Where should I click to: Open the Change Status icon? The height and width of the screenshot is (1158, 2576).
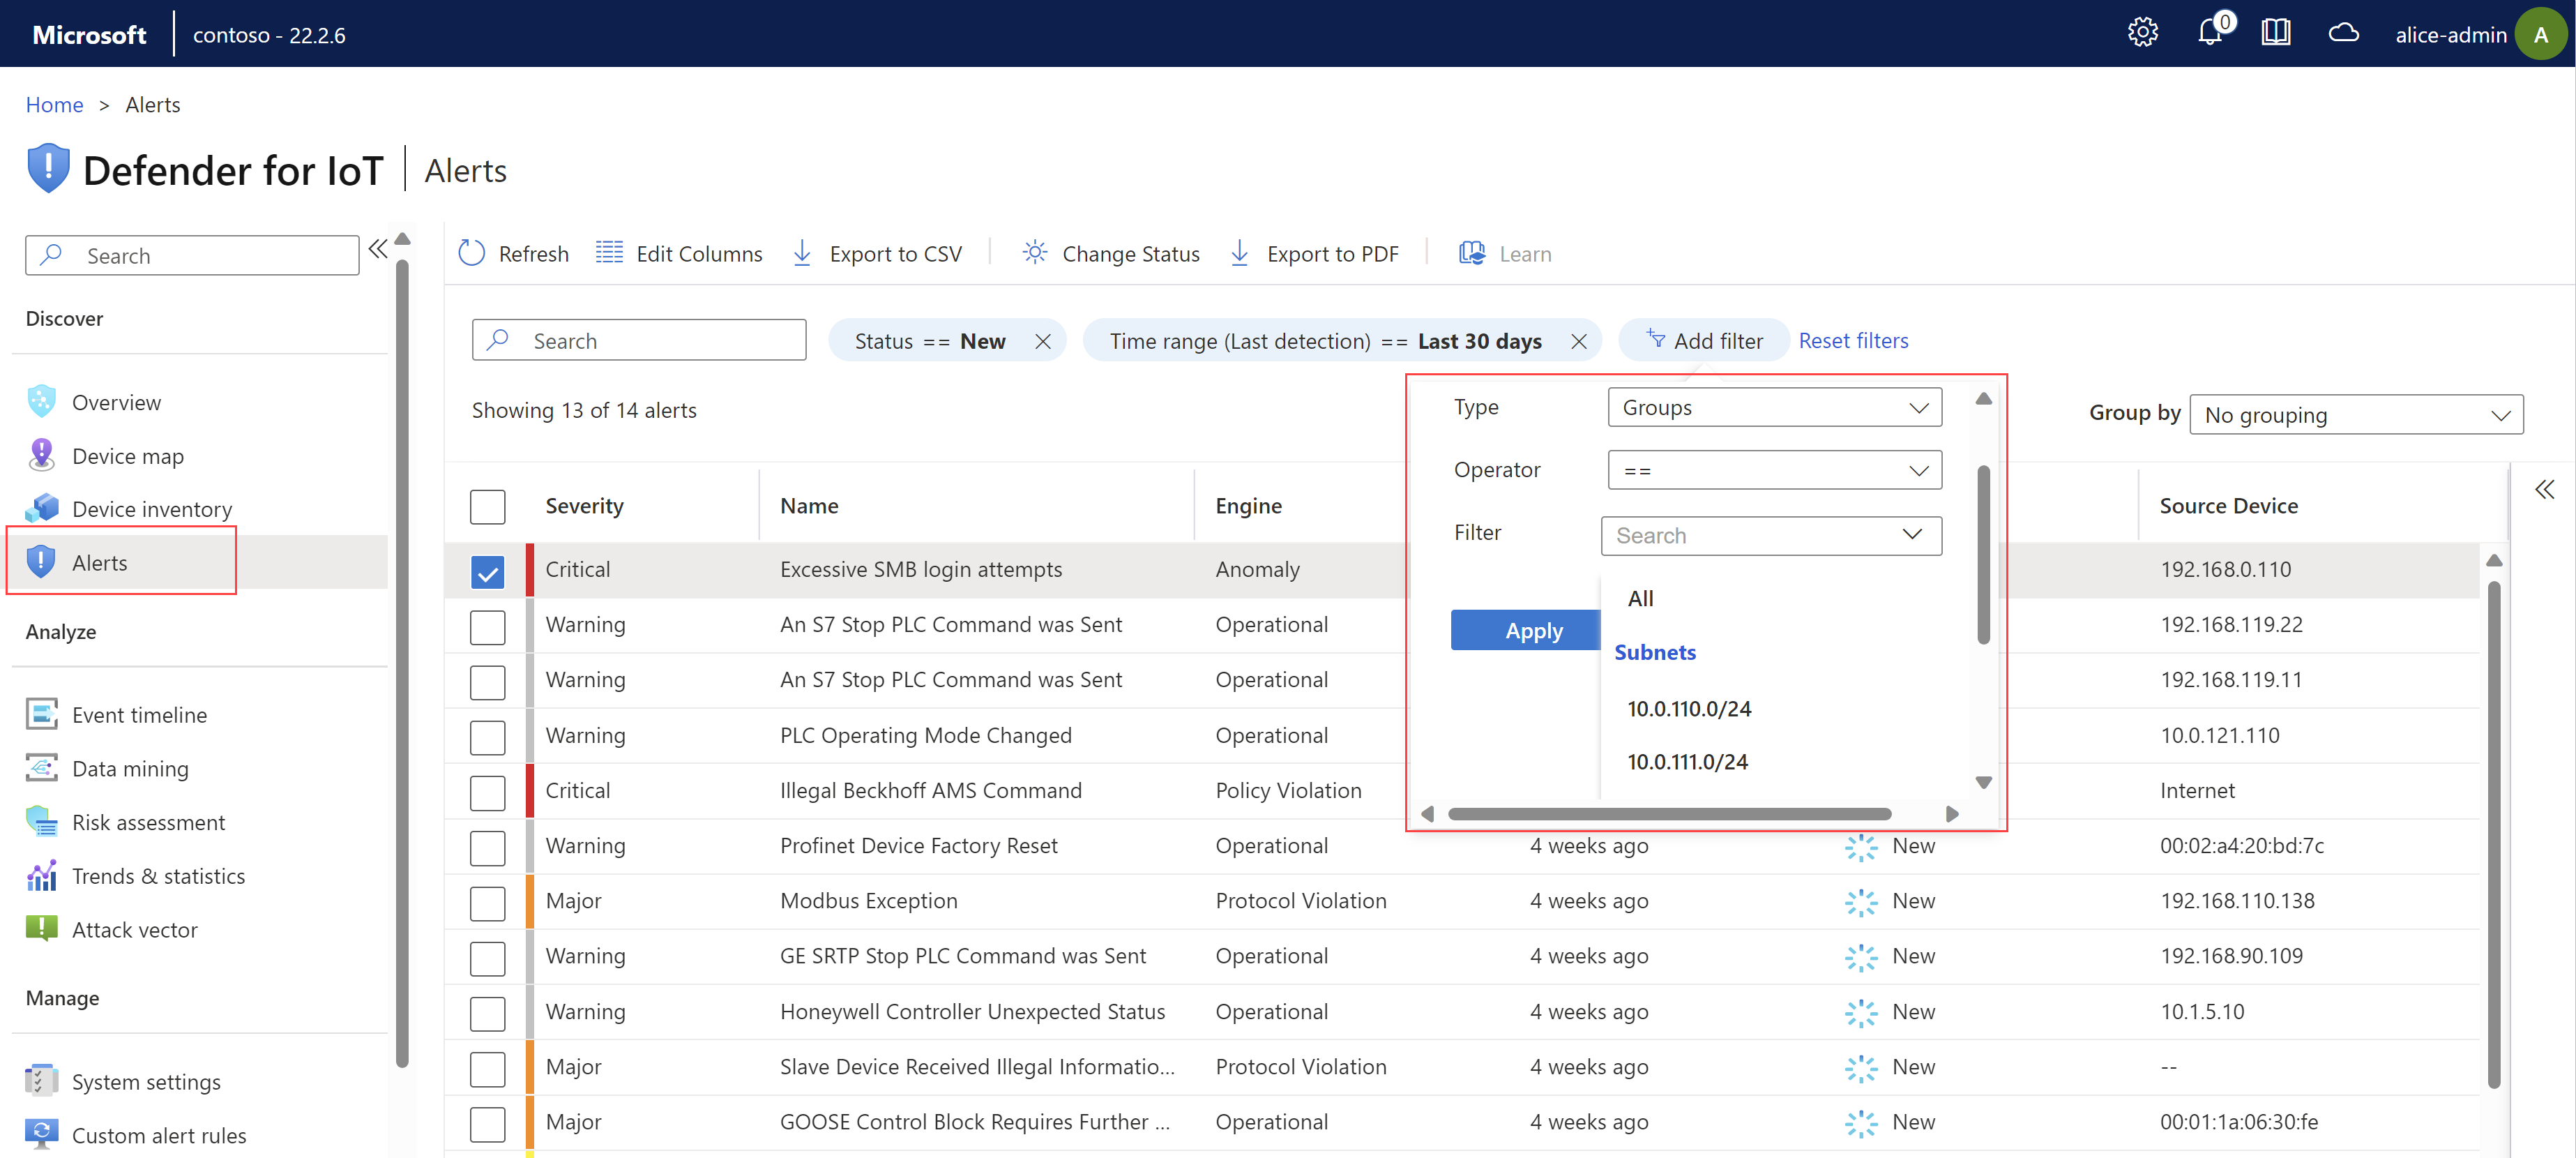click(1034, 253)
